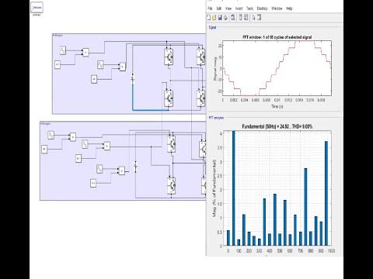Select triangle generator feeding '>' in H-Bridge2
373x279 pixels.
click(x=85, y=144)
